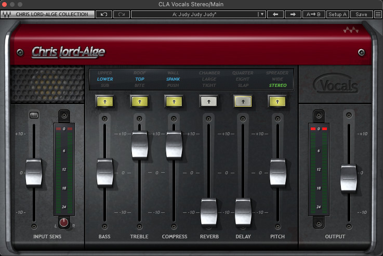Click the Setup A button
This screenshot has height=256, width=383.
coord(338,15)
